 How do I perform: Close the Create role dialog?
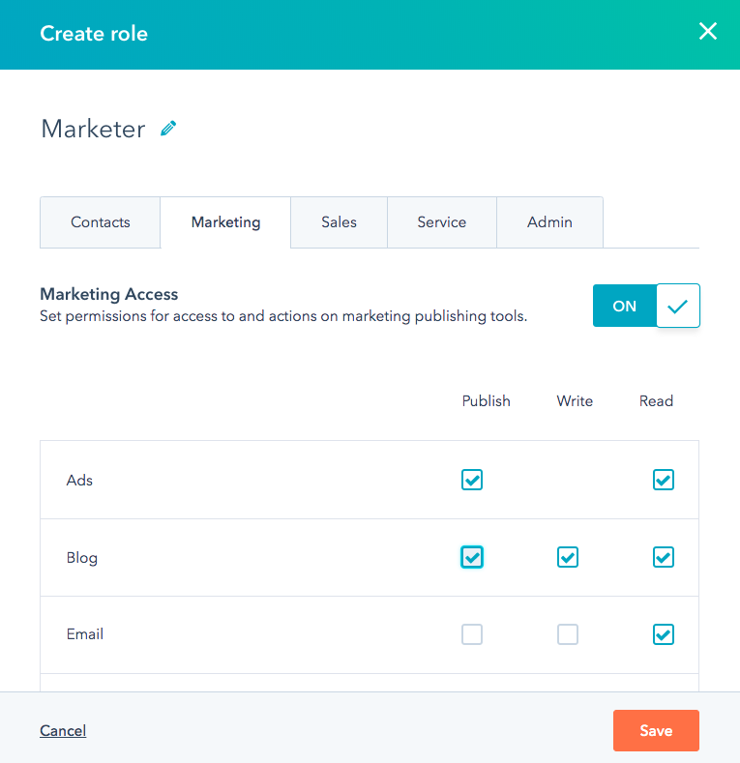point(708,31)
